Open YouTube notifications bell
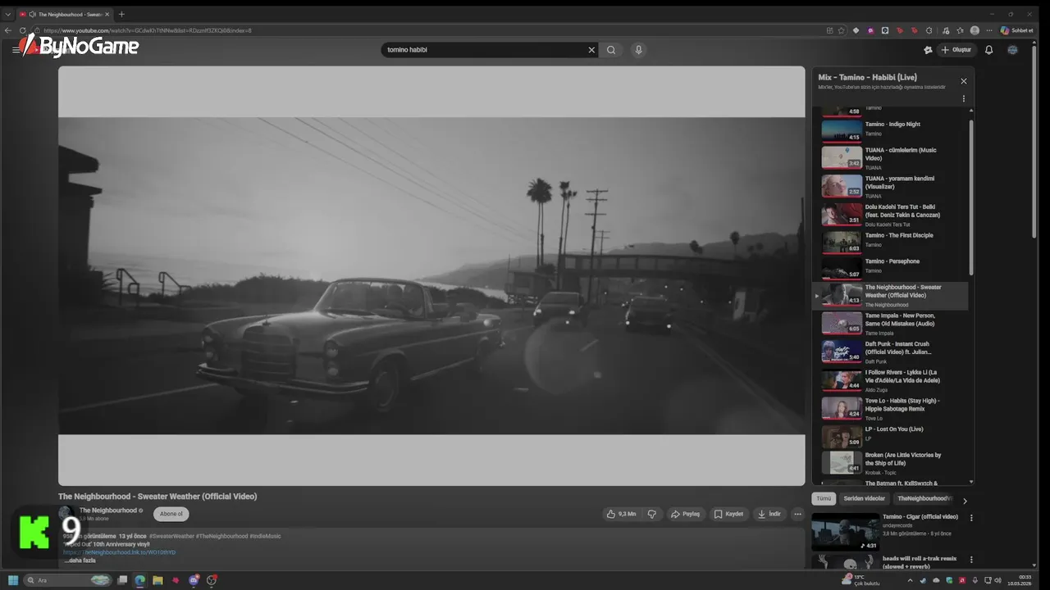Image resolution: width=1050 pixels, height=590 pixels. [x=988, y=50]
